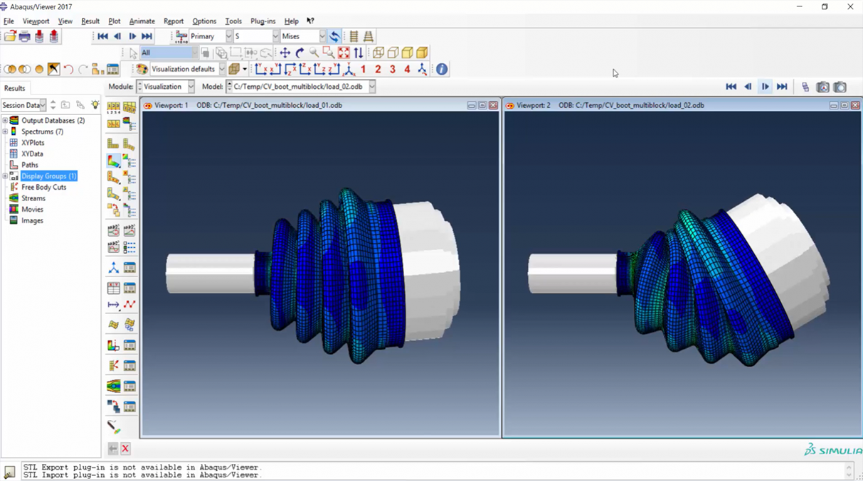Toggle the lightbulb icon in Results tree
Screen dimensions: 863x481
[95, 105]
